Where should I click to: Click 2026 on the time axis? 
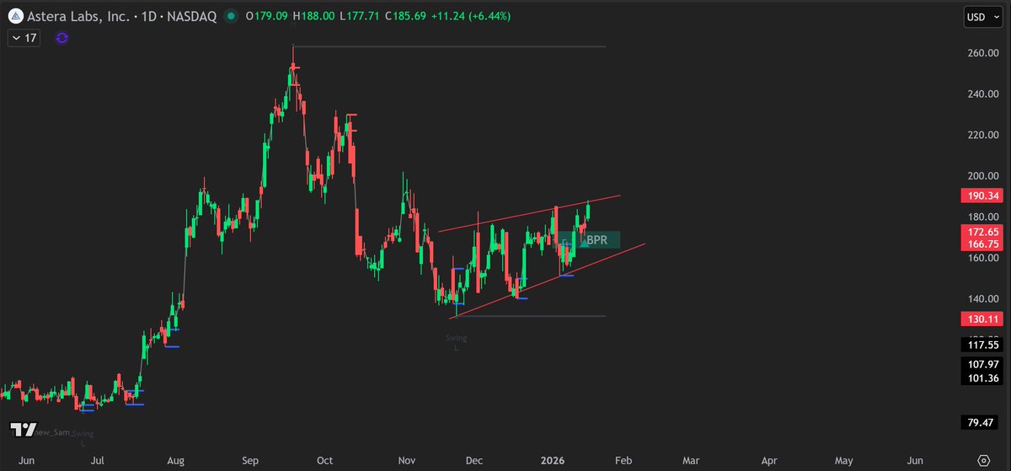tap(554, 461)
